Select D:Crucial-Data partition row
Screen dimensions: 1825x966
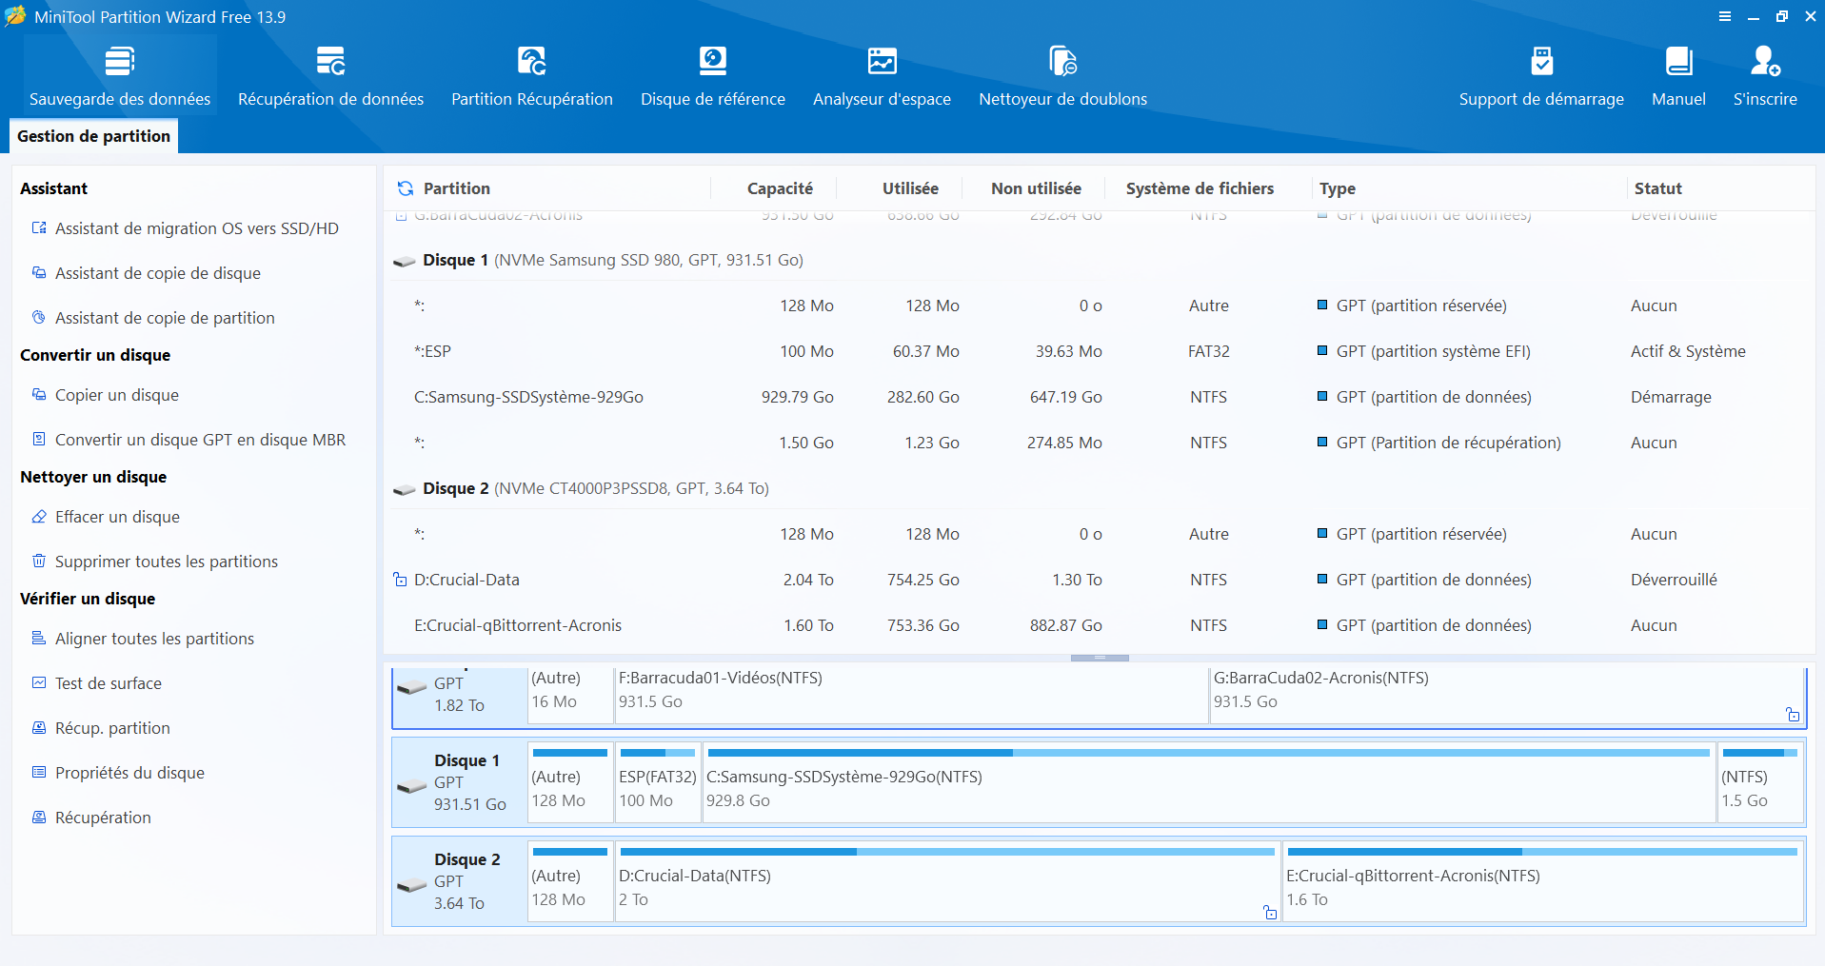click(x=1100, y=580)
